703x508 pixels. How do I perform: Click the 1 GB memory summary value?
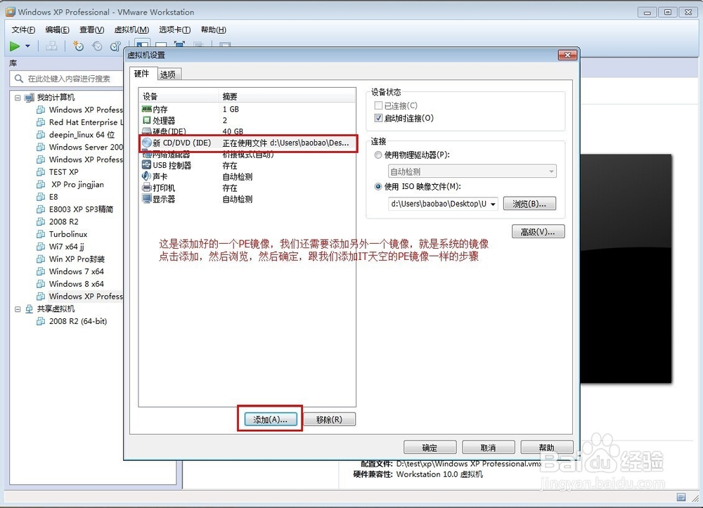(231, 110)
